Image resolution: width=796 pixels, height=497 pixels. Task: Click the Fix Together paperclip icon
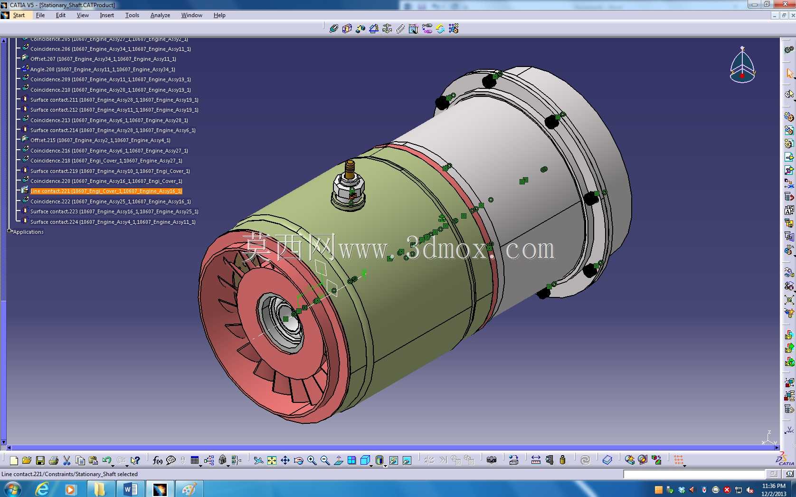pos(400,29)
